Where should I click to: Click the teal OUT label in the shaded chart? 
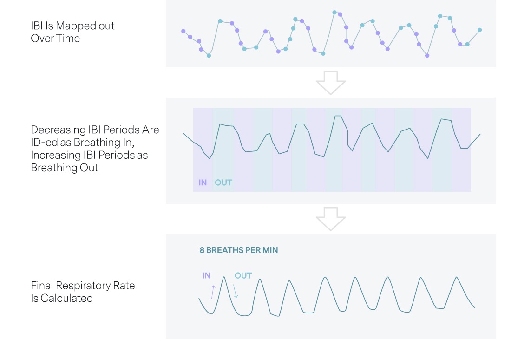(223, 183)
